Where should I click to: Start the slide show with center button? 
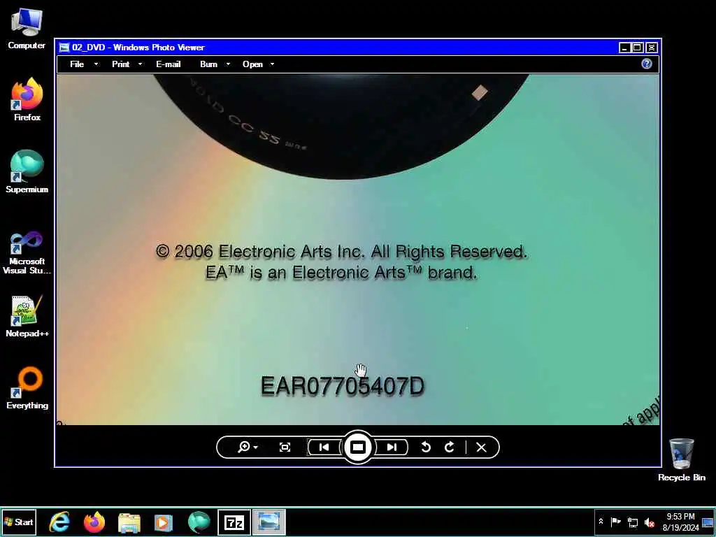click(358, 447)
